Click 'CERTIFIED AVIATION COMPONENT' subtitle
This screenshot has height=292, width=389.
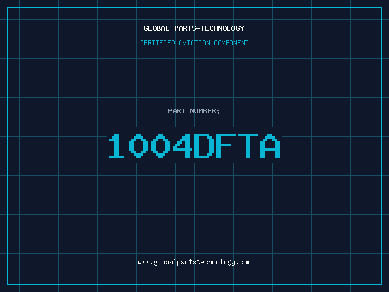point(194,43)
